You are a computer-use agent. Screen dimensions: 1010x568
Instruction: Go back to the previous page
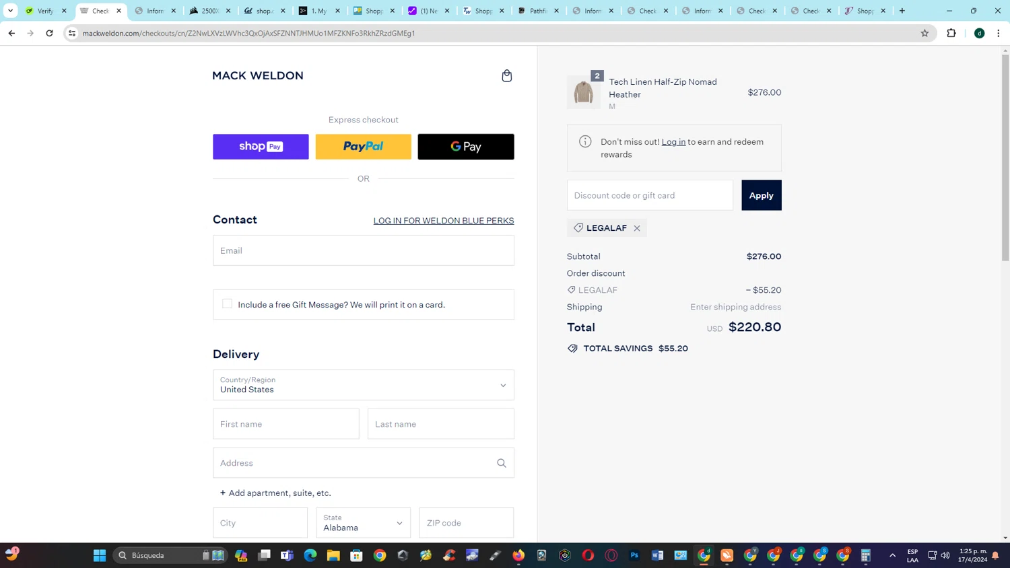coord(11,33)
